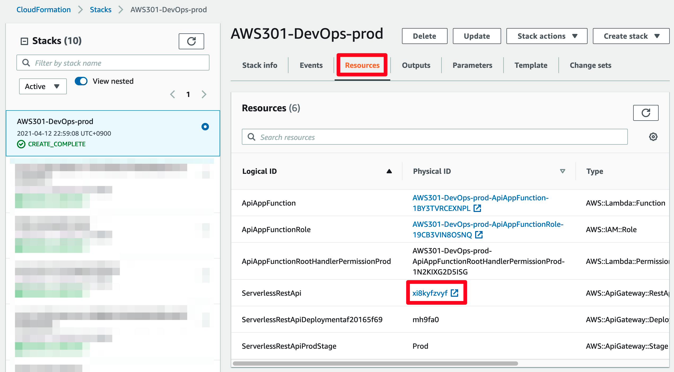The width and height of the screenshot is (674, 372).
Task: Select the ServerlessRestApi logical ID cell
Action: point(271,293)
